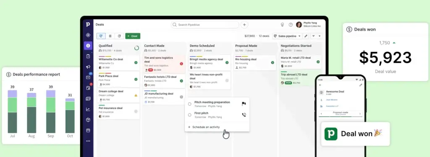
Task: Switch to list view
Action: 110,36
